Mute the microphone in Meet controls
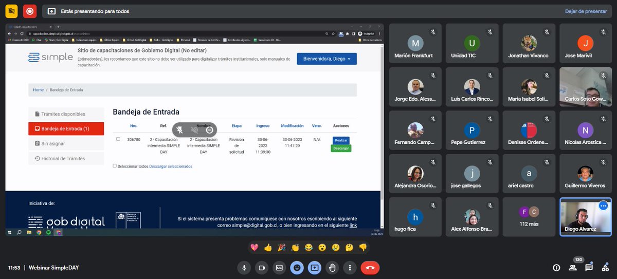Screen dimensions: 617x279 coord(244,268)
